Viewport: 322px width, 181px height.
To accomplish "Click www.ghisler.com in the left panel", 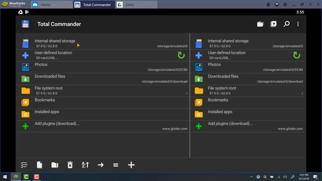I will [x=175, y=129].
